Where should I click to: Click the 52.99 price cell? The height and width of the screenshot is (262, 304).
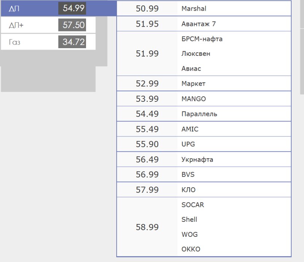[x=147, y=84]
